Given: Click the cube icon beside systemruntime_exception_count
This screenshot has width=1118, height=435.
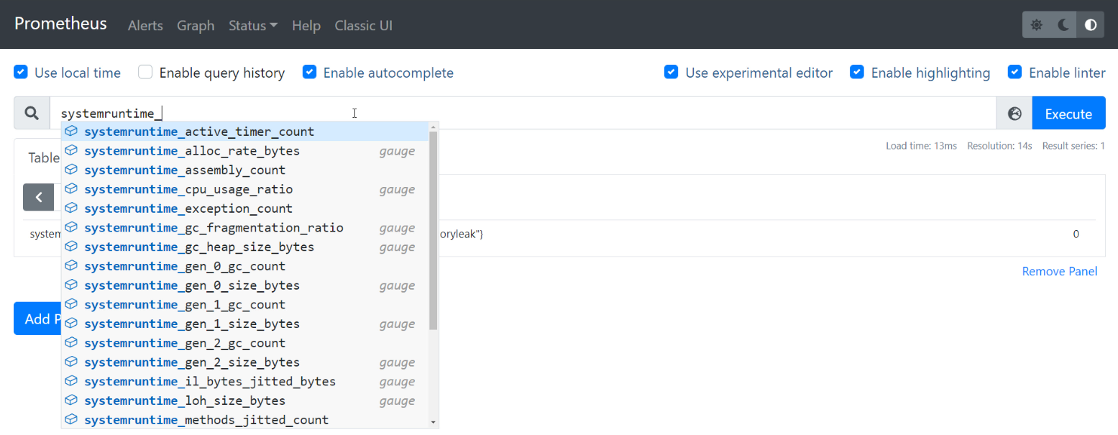Looking at the screenshot, I should (71, 208).
